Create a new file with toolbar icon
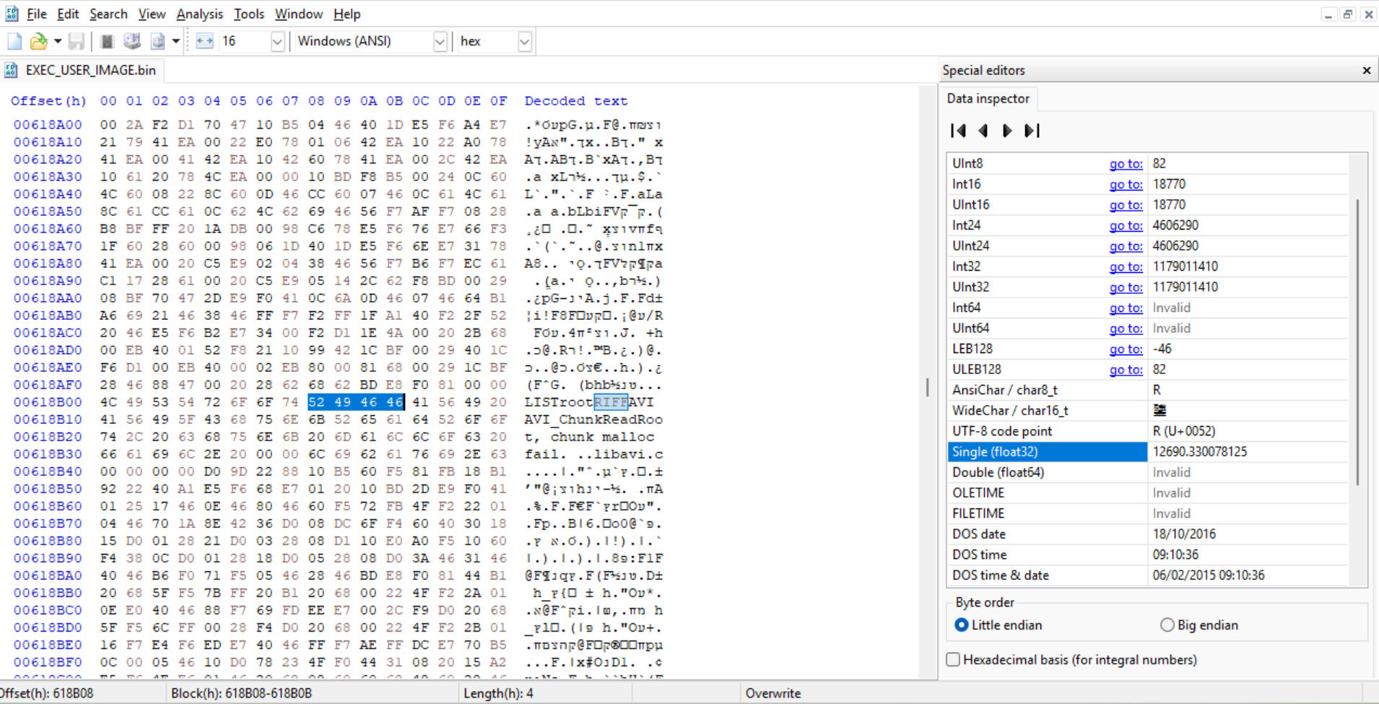This screenshot has width=1379, height=704. (14, 41)
